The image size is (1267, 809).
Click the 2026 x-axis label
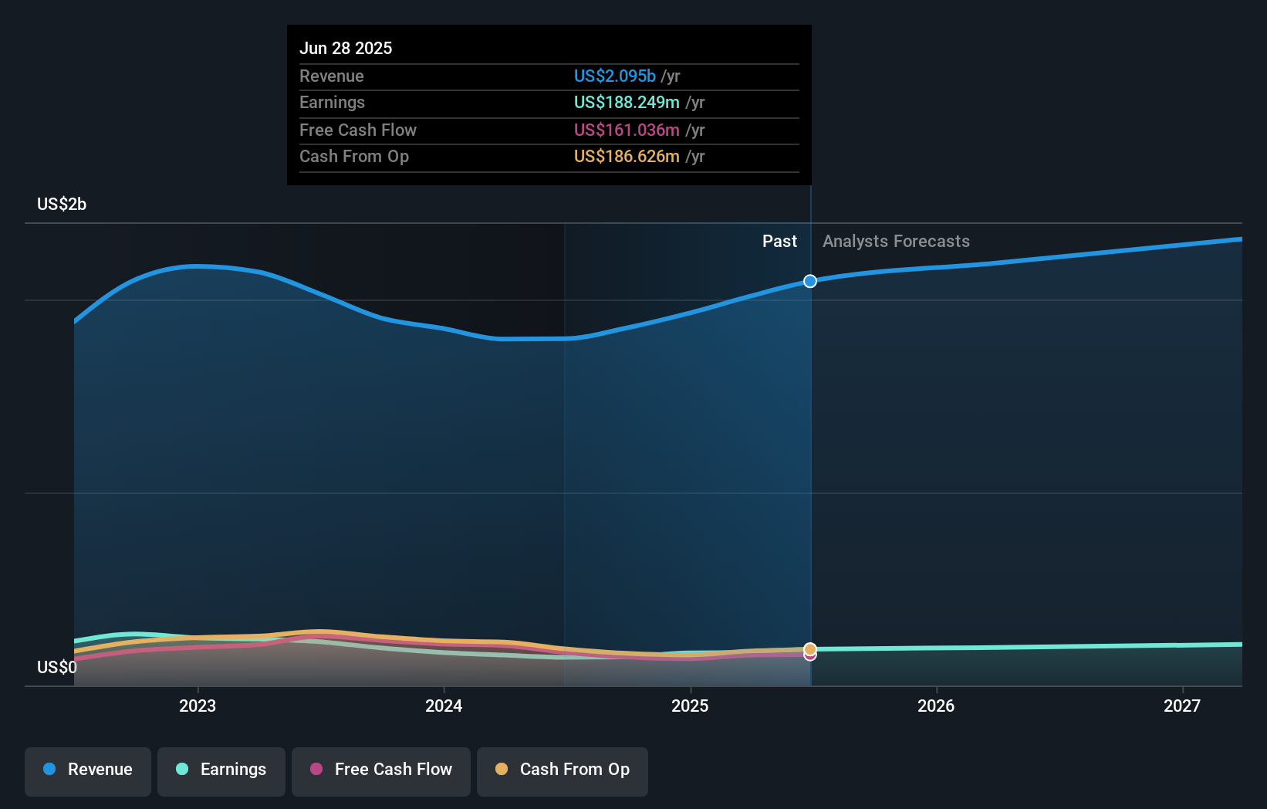(936, 706)
